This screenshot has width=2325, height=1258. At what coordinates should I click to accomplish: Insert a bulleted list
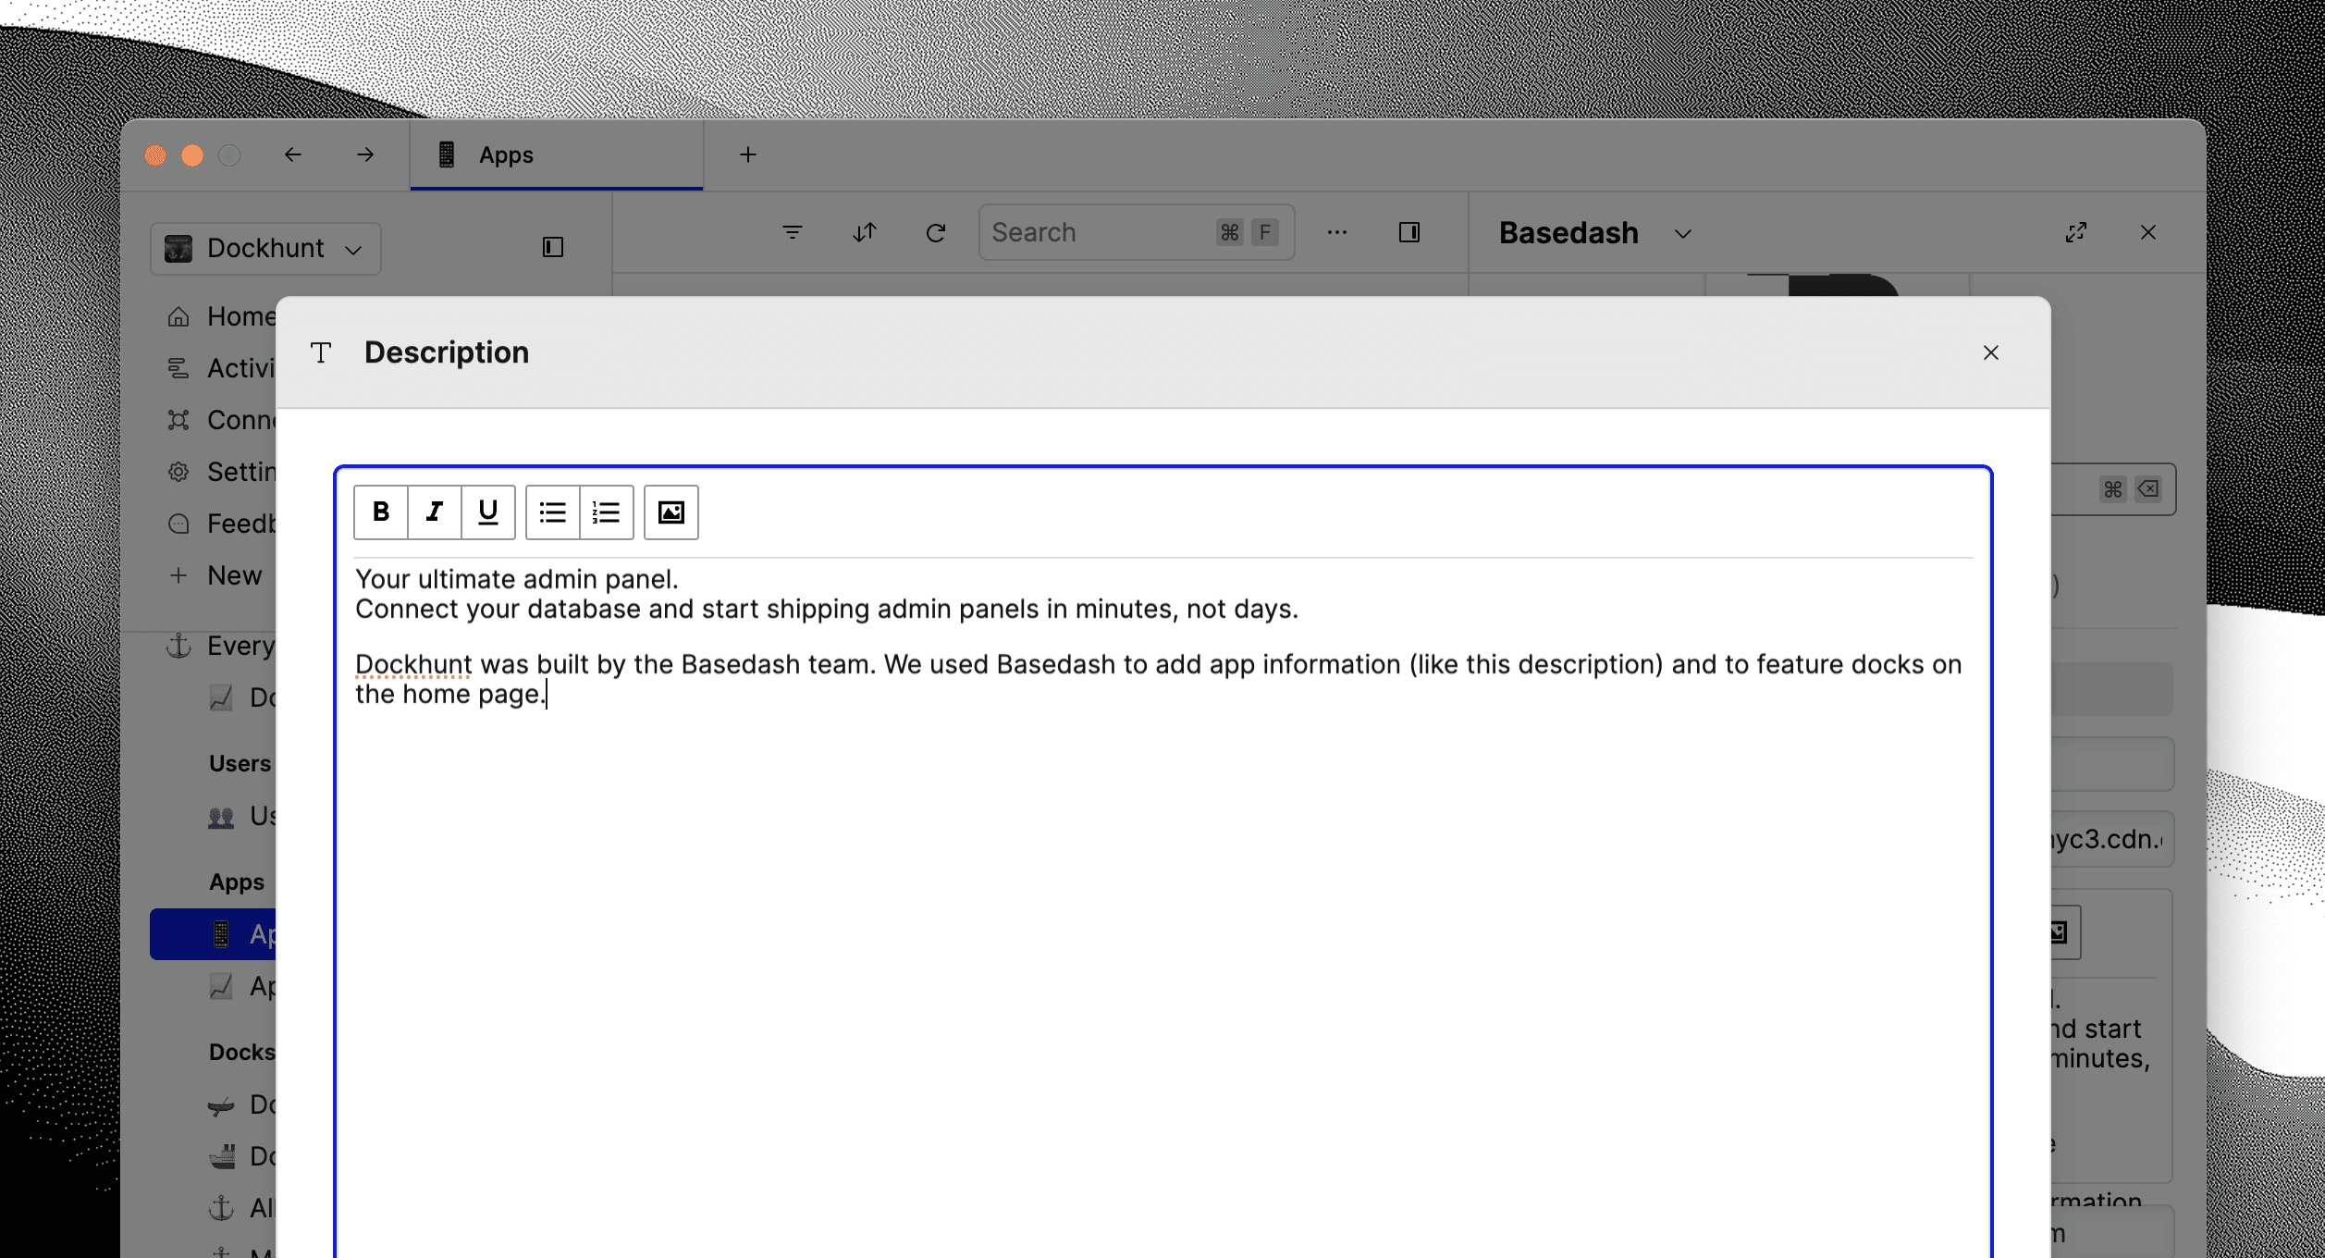click(x=552, y=512)
